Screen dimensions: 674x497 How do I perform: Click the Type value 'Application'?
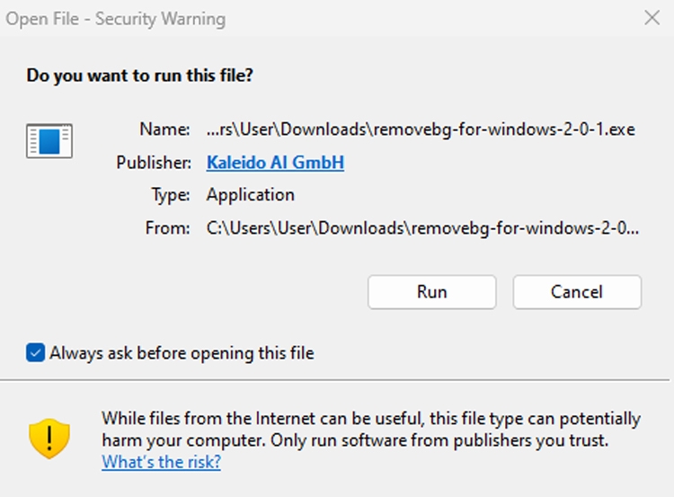coord(250,195)
